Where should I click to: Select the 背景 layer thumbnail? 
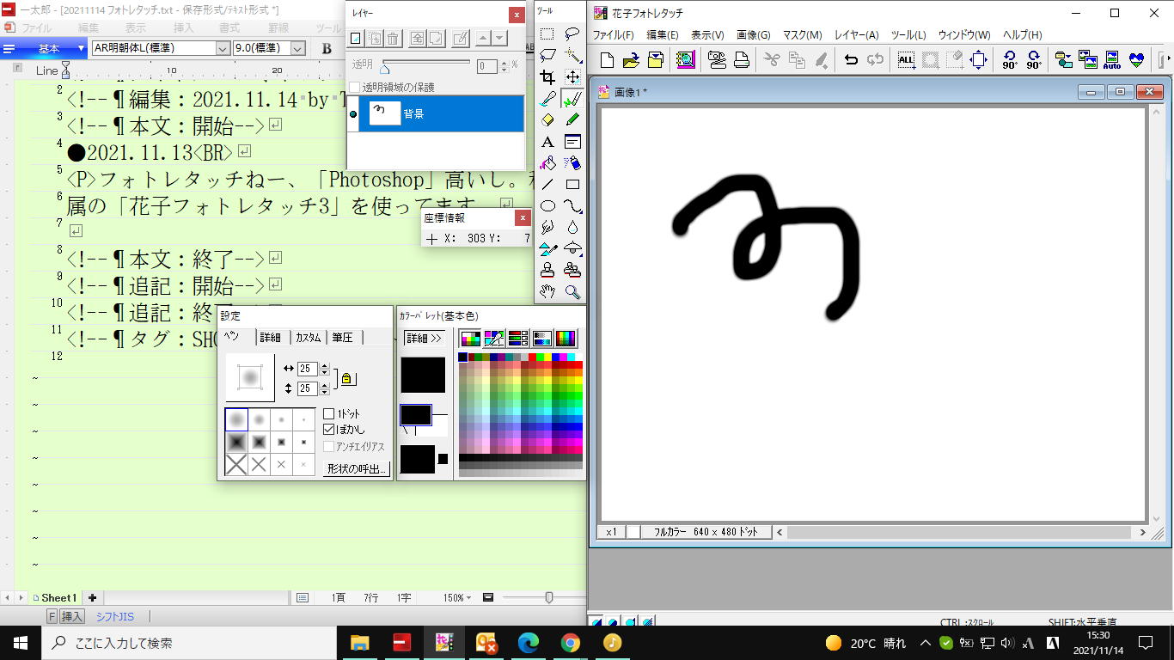[385, 113]
